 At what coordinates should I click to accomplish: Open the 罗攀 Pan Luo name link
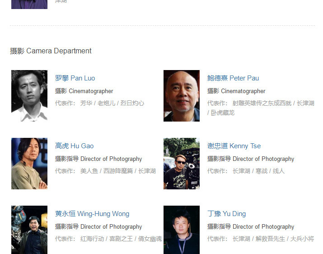tap(75, 78)
